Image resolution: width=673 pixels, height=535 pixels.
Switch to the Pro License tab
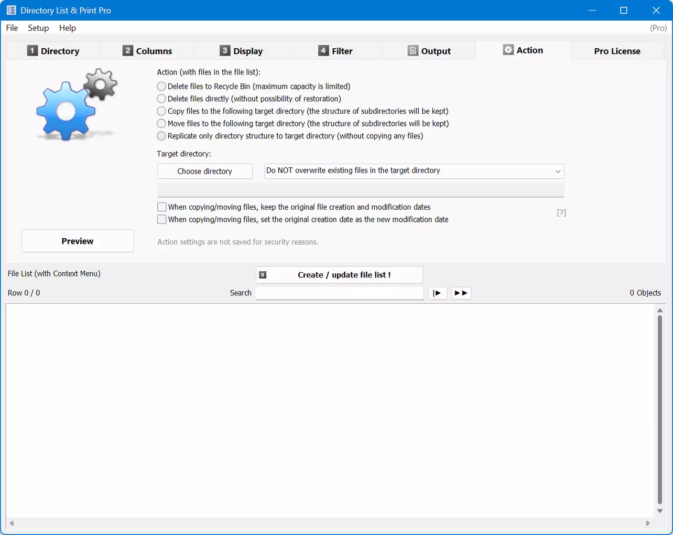coord(617,51)
